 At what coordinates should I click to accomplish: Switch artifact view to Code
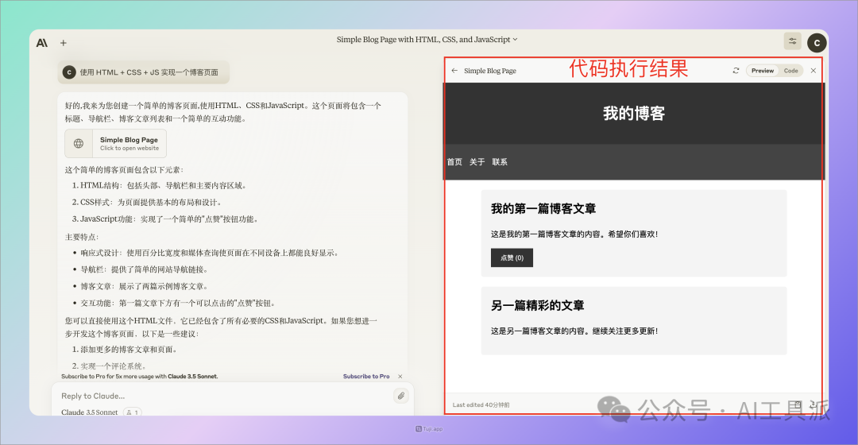click(790, 71)
